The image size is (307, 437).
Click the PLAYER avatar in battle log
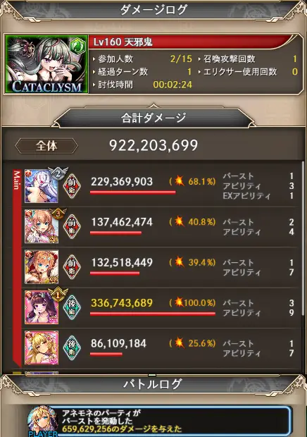tap(42, 421)
